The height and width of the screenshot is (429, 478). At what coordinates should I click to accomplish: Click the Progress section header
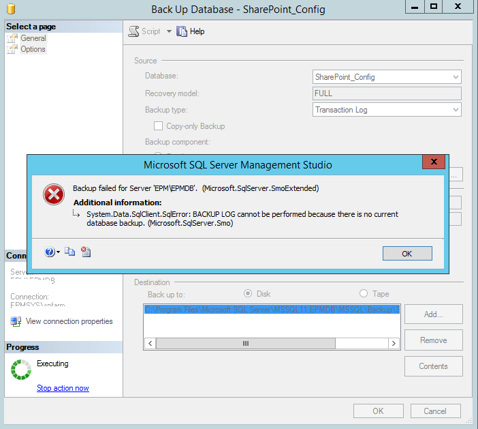(64, 347)
